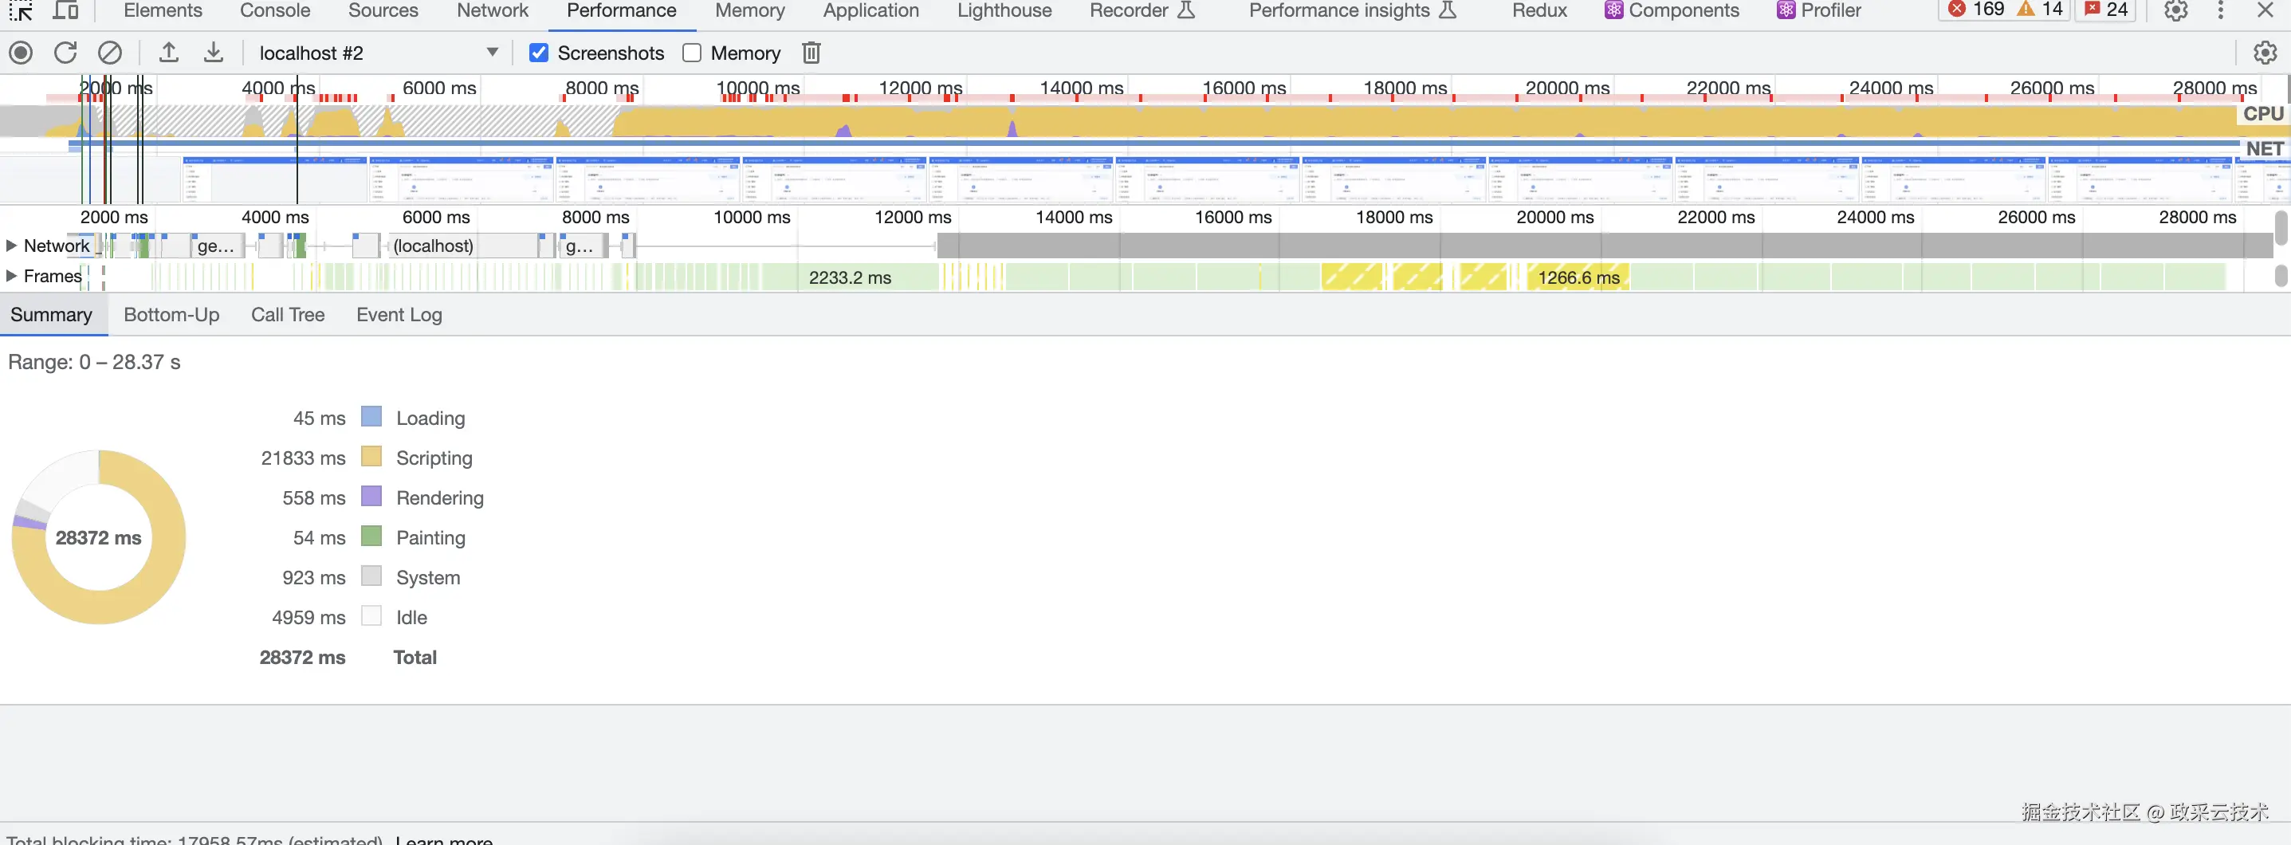Click the bold Total label in the summary
Screen dimensions: 2291x845
coord(415,658)
